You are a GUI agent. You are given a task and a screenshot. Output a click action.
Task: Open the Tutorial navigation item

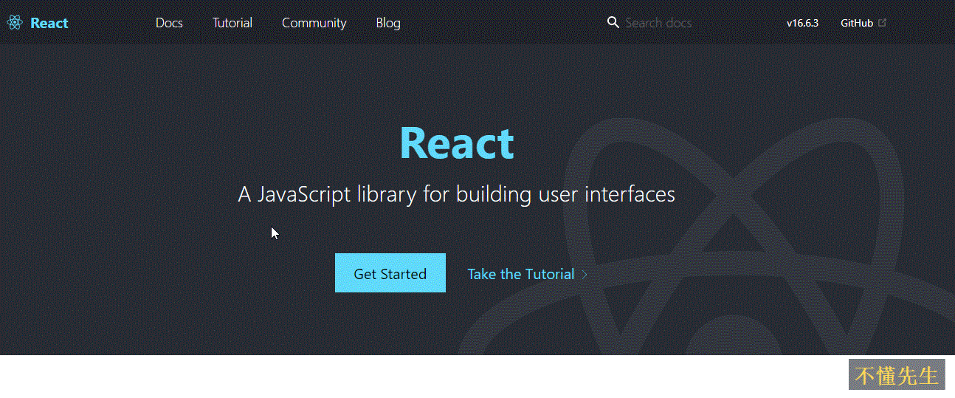coord(232,23)
